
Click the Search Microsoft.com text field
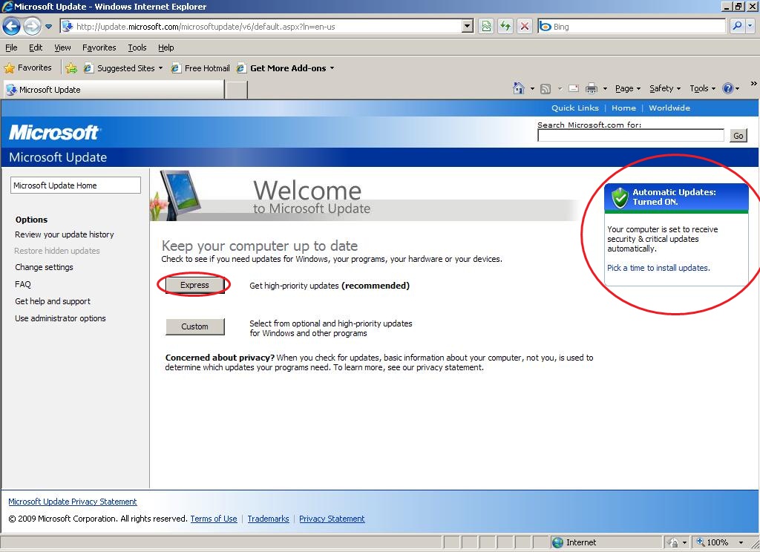point(631,136)
